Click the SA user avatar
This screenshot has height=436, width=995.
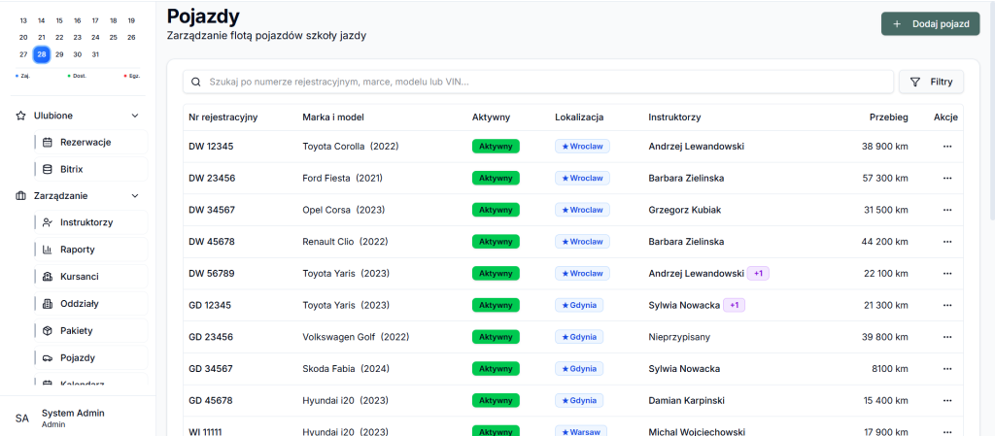pyautogui.click(x=22, y=419)
